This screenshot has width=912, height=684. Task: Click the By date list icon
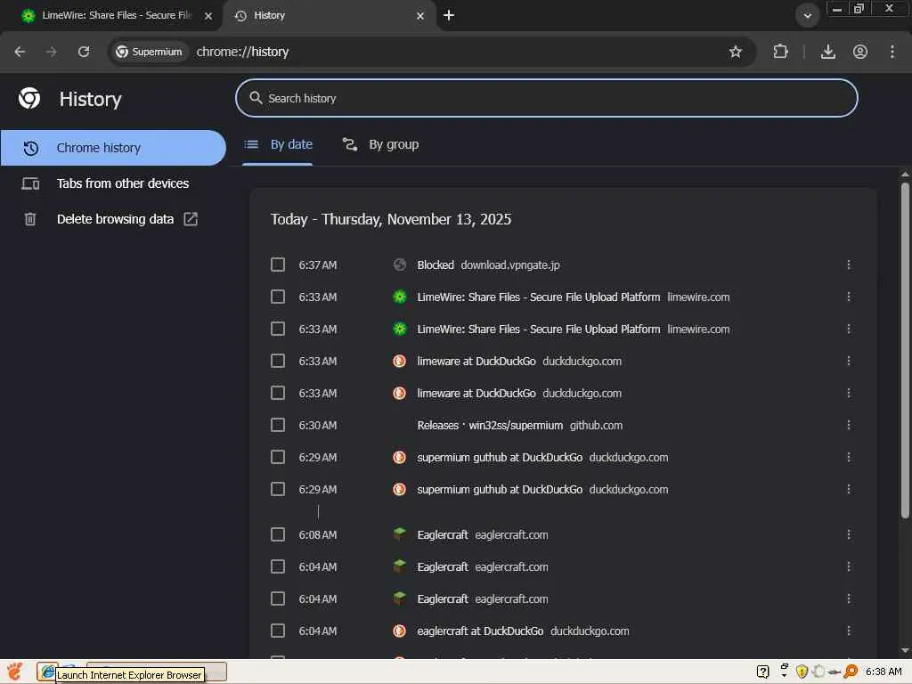[x=251, y=144]
